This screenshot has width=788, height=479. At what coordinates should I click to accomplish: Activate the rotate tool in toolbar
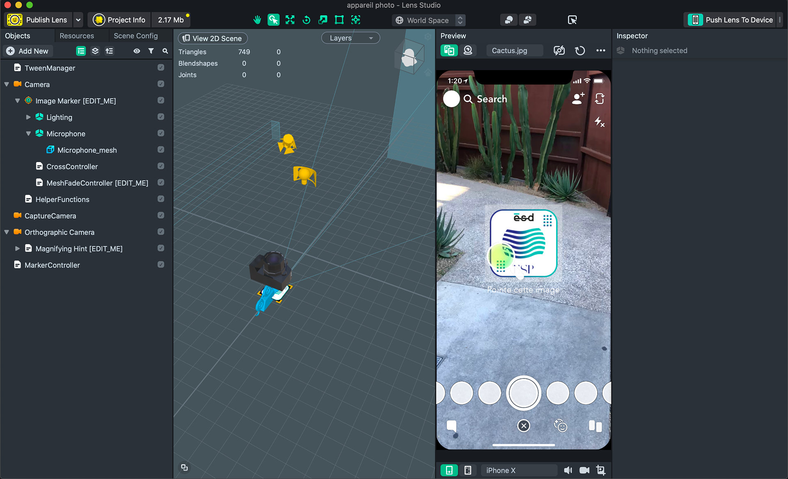click(x=306, y=20)
